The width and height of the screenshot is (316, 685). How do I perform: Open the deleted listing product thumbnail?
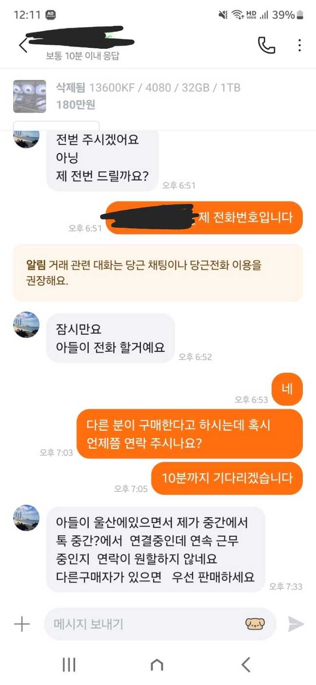click(29, 97)
